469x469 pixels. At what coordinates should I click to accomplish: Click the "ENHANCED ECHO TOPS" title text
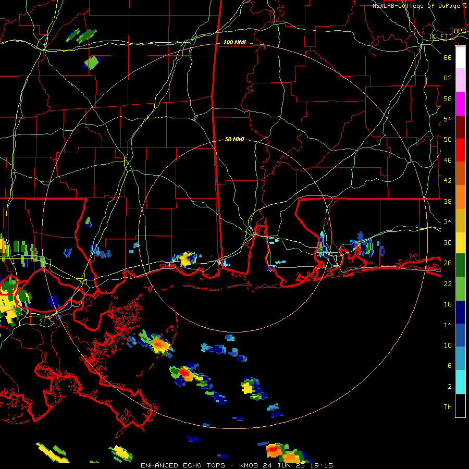click(x=184, y=465)
